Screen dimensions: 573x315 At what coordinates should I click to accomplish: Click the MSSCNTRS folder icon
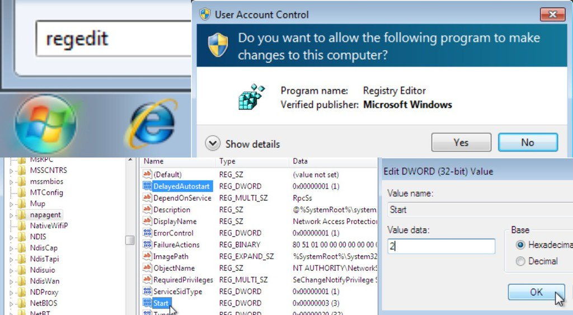(22, 170)
